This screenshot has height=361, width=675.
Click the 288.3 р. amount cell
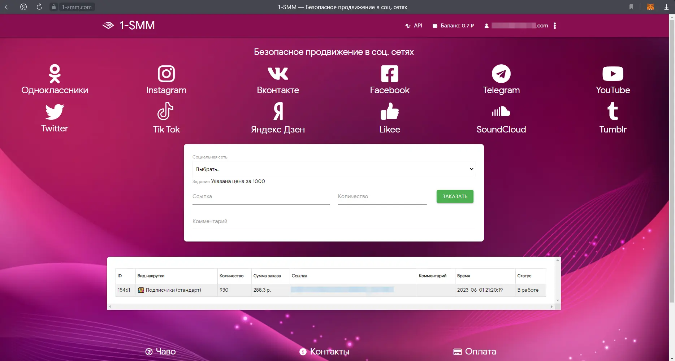pos(271,290)
